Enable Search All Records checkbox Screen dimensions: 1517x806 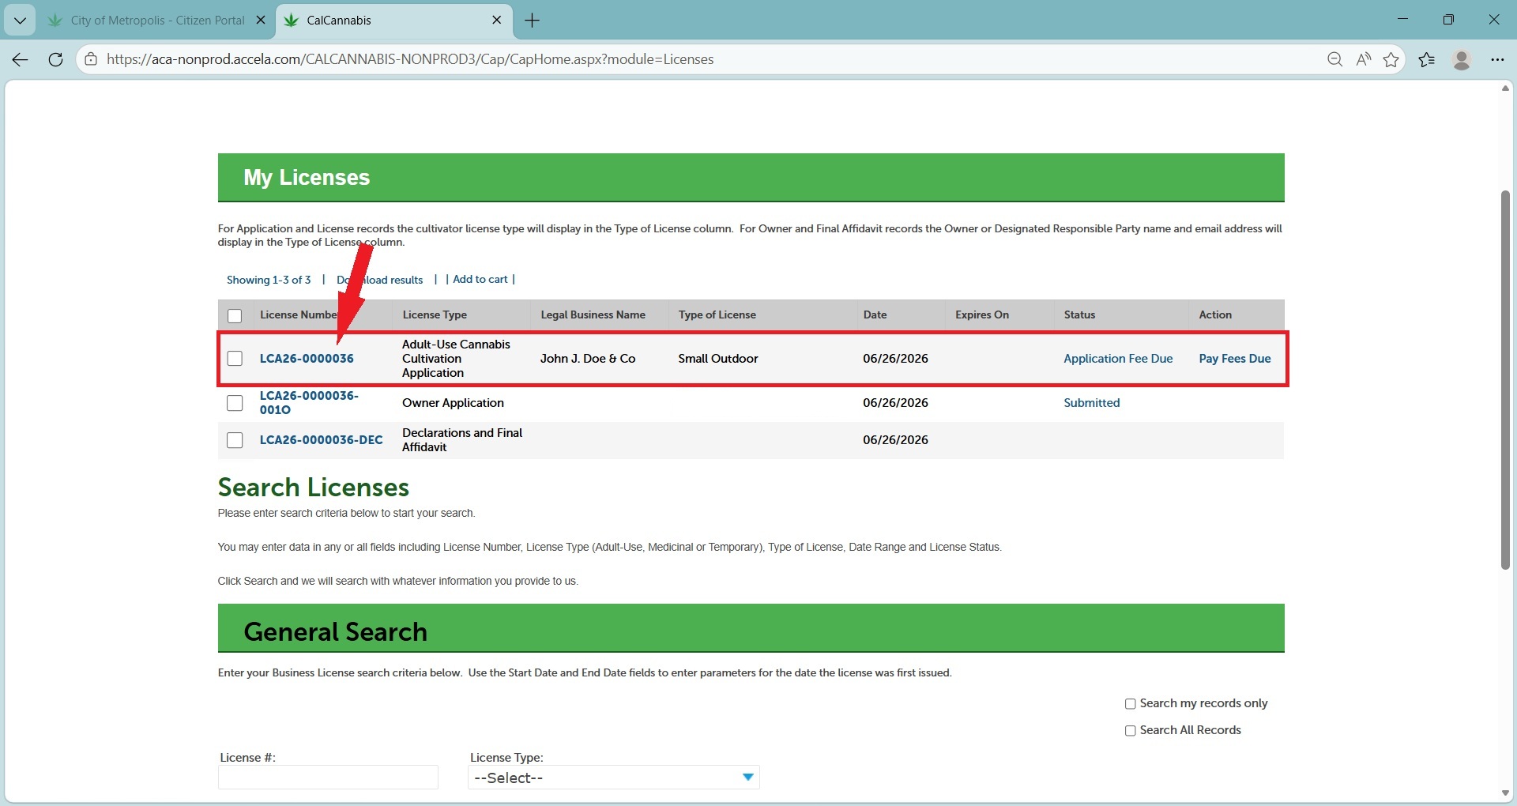click(x=1131, y=731)
